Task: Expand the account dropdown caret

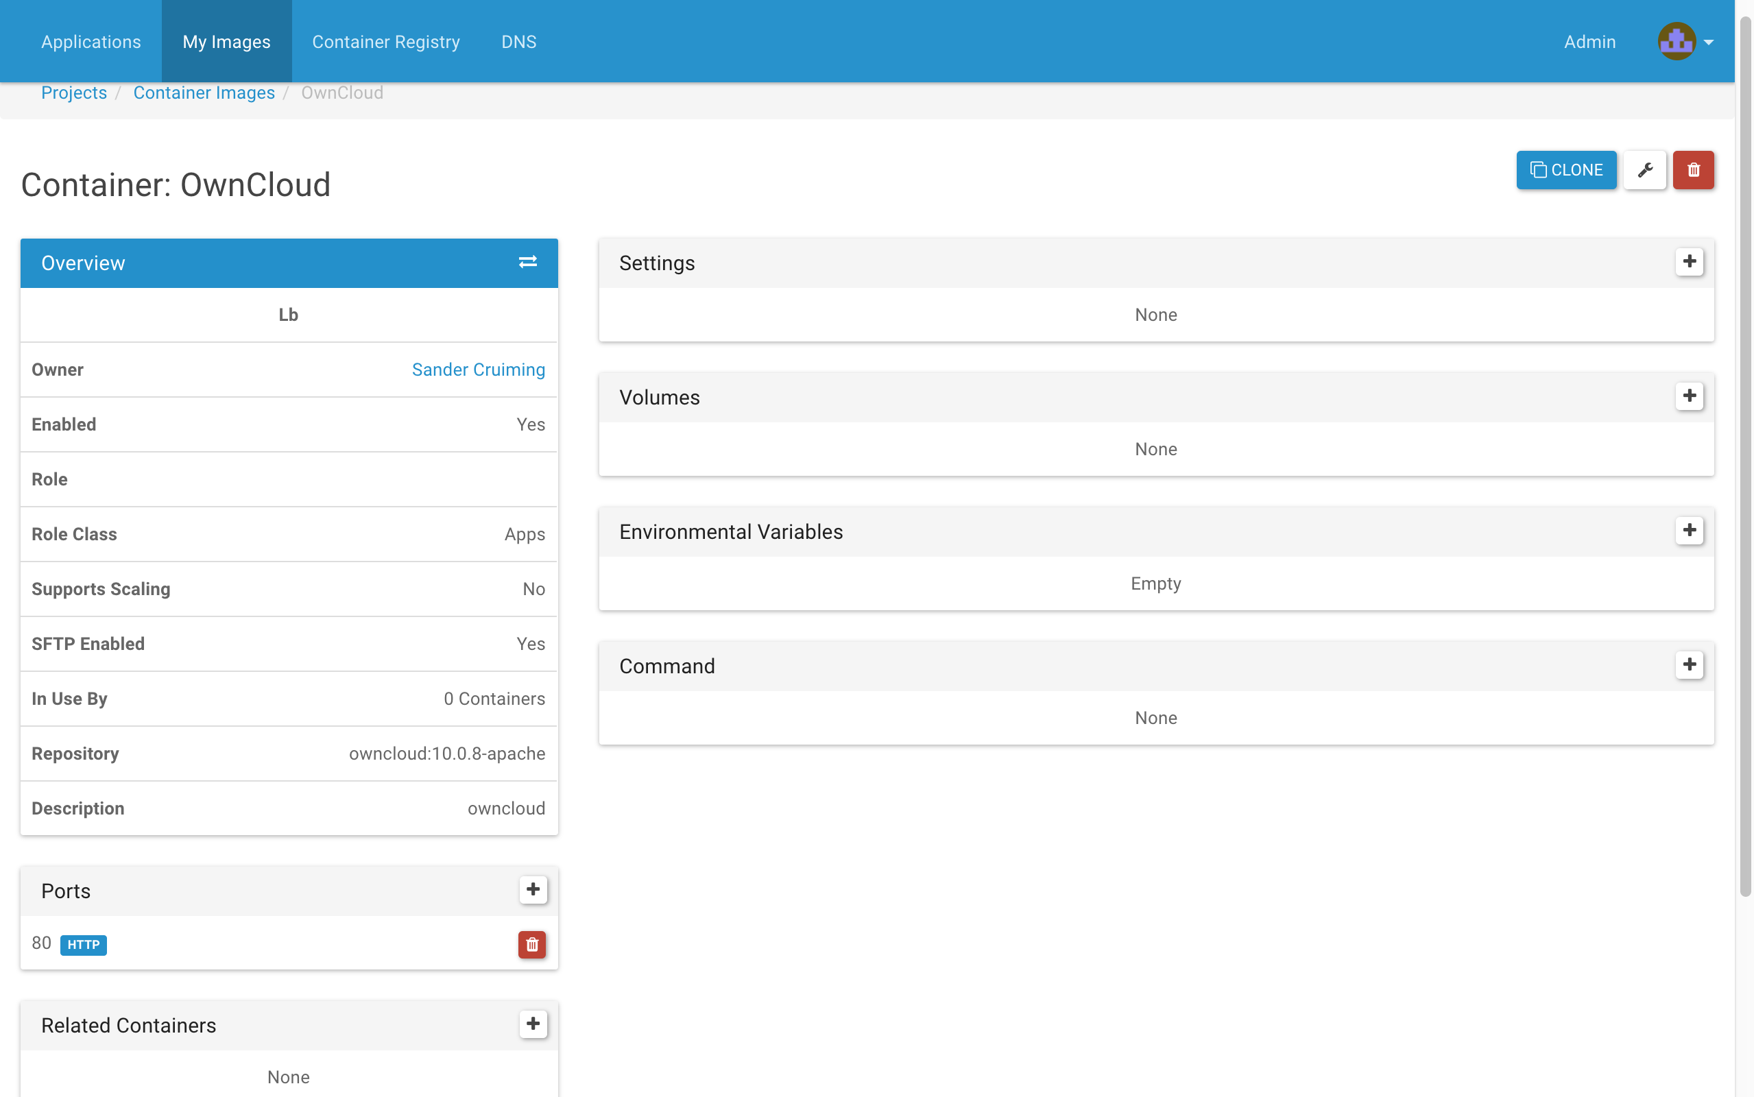Action: (x=1708, y=42)
